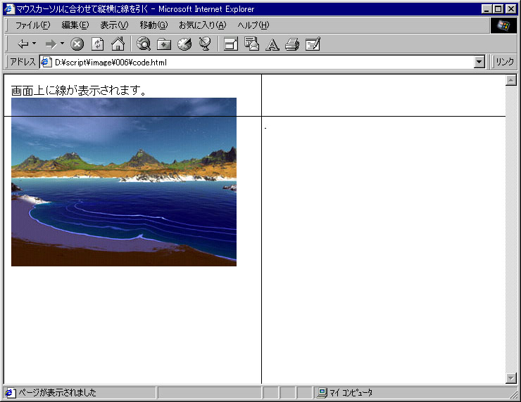Click the Fonts 'A' toolbar icon
This screenshot has width=521, height=402.
pos(272,44)
